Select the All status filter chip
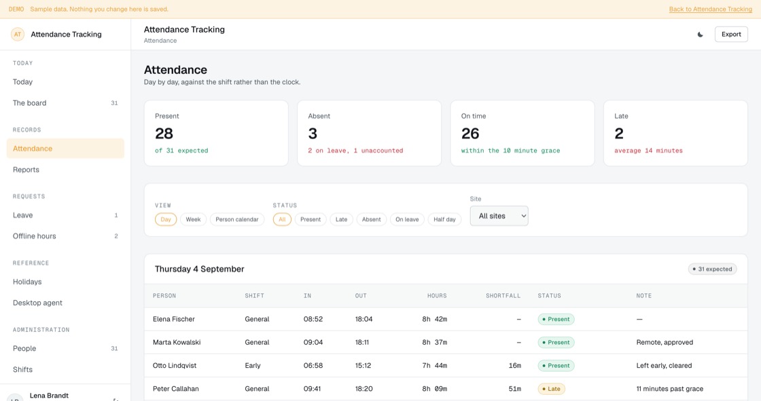This screenshot has height=401, width=761. (282, 220)
